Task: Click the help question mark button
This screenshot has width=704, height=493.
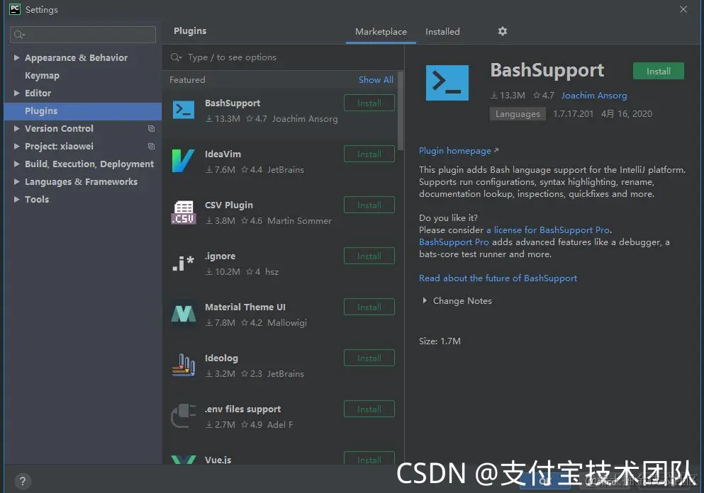Action: point(23,482)
